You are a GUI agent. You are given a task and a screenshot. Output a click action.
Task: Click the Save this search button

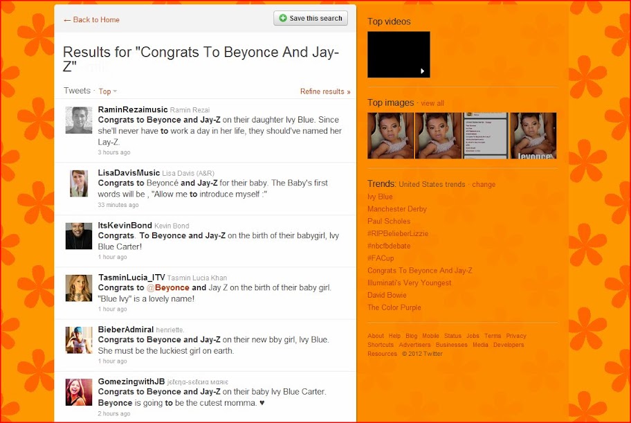311,18
